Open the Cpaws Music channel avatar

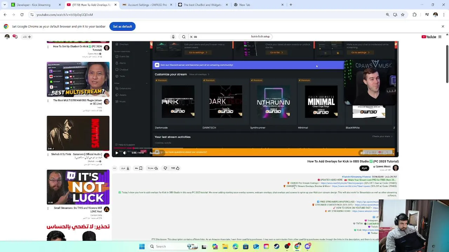pyautogui.click(x=396, y=168)
